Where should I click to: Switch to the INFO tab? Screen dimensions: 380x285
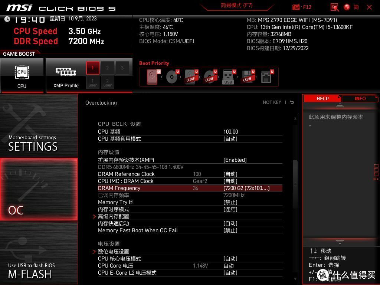click(x=360, y=99)
